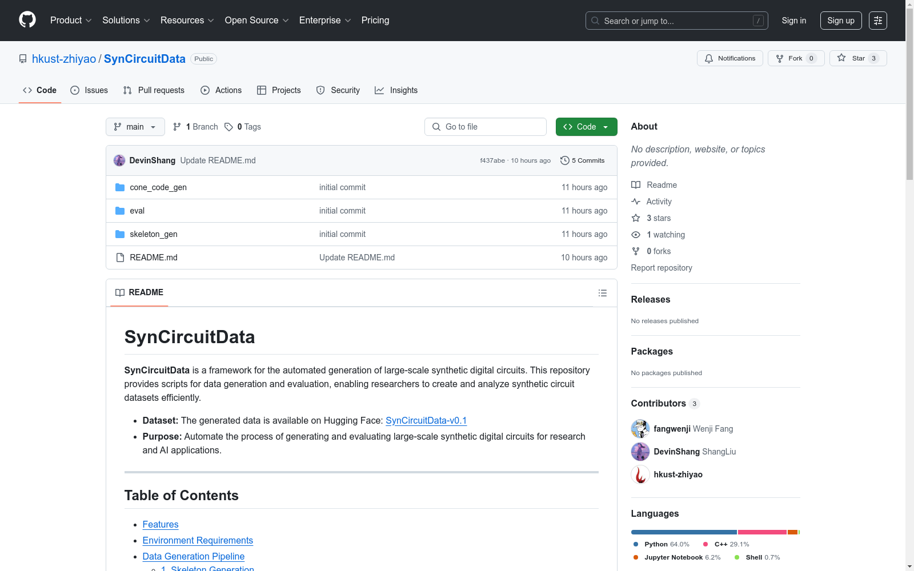Open the green Code dropdown button
Image resolution: width=914 pixels, height=571 pixels.
587,127
